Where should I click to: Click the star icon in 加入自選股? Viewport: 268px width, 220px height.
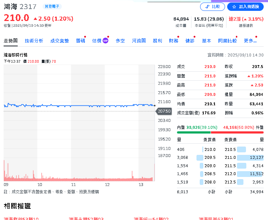tap(234, 7)
